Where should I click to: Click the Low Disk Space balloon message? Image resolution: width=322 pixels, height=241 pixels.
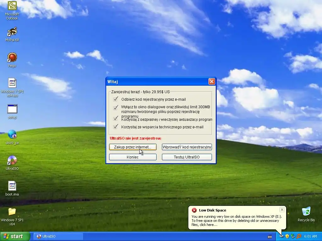click(x=236, y=221)
